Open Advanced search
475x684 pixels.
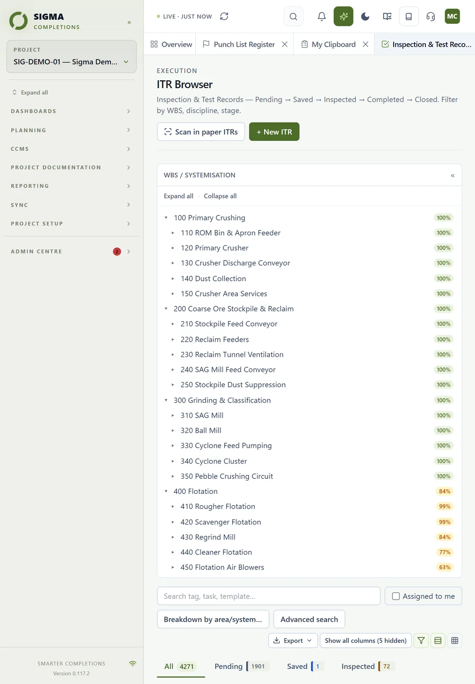click(309, 619)
